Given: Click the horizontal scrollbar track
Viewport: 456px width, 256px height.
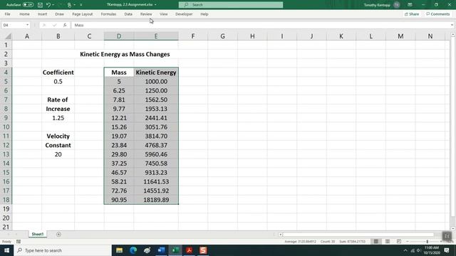Looking at the screenshot, I should point(358,234).
